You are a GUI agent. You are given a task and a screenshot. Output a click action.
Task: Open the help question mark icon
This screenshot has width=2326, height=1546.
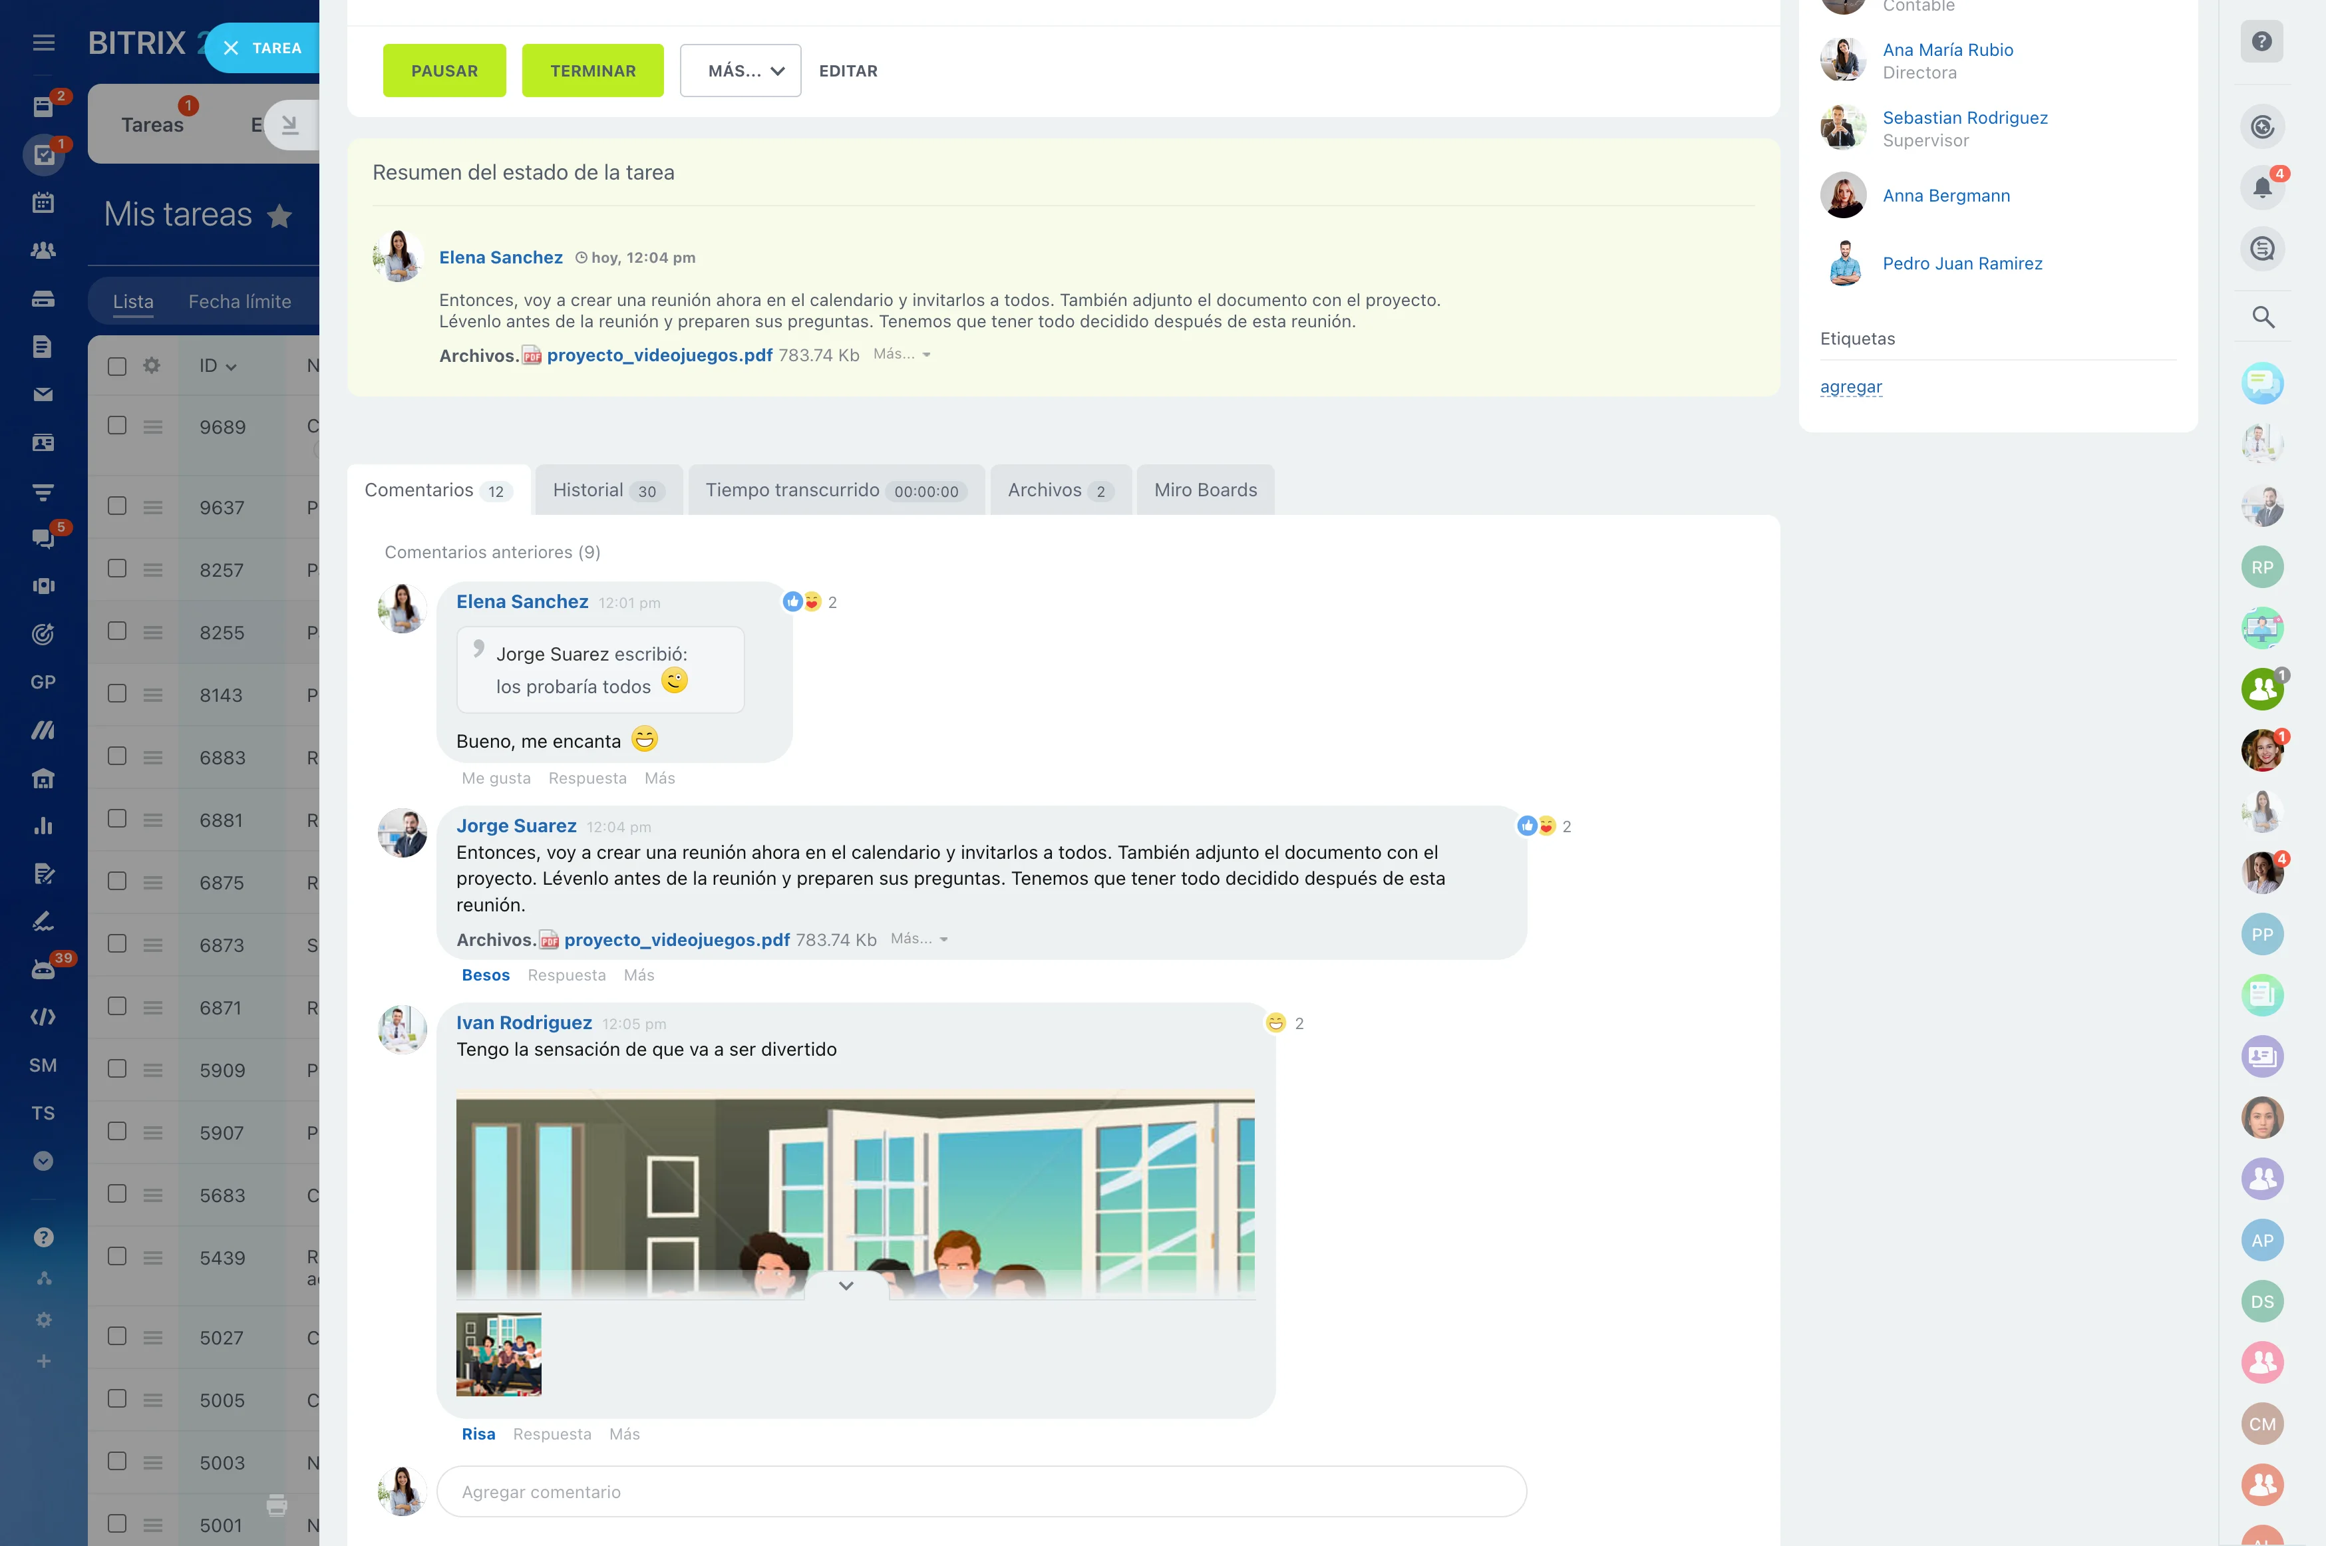[2262, 41]
